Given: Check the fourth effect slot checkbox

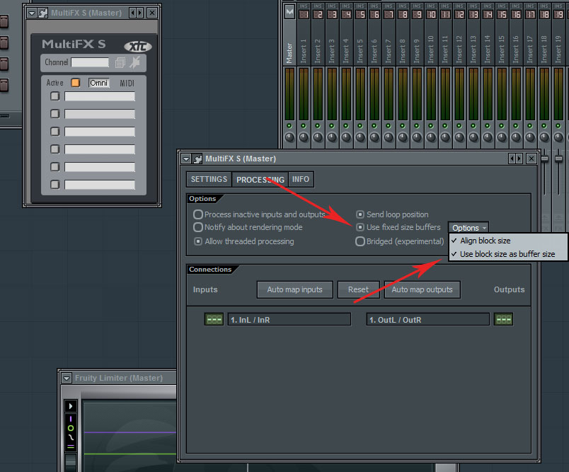Looking at the screenshot, I should [x=54, y=149].
